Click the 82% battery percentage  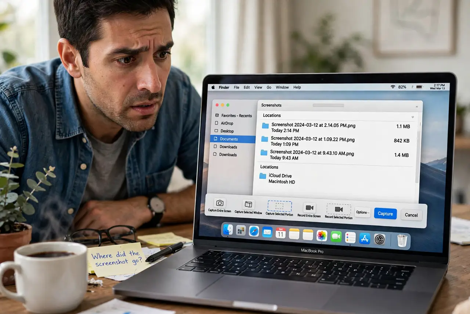402,87
